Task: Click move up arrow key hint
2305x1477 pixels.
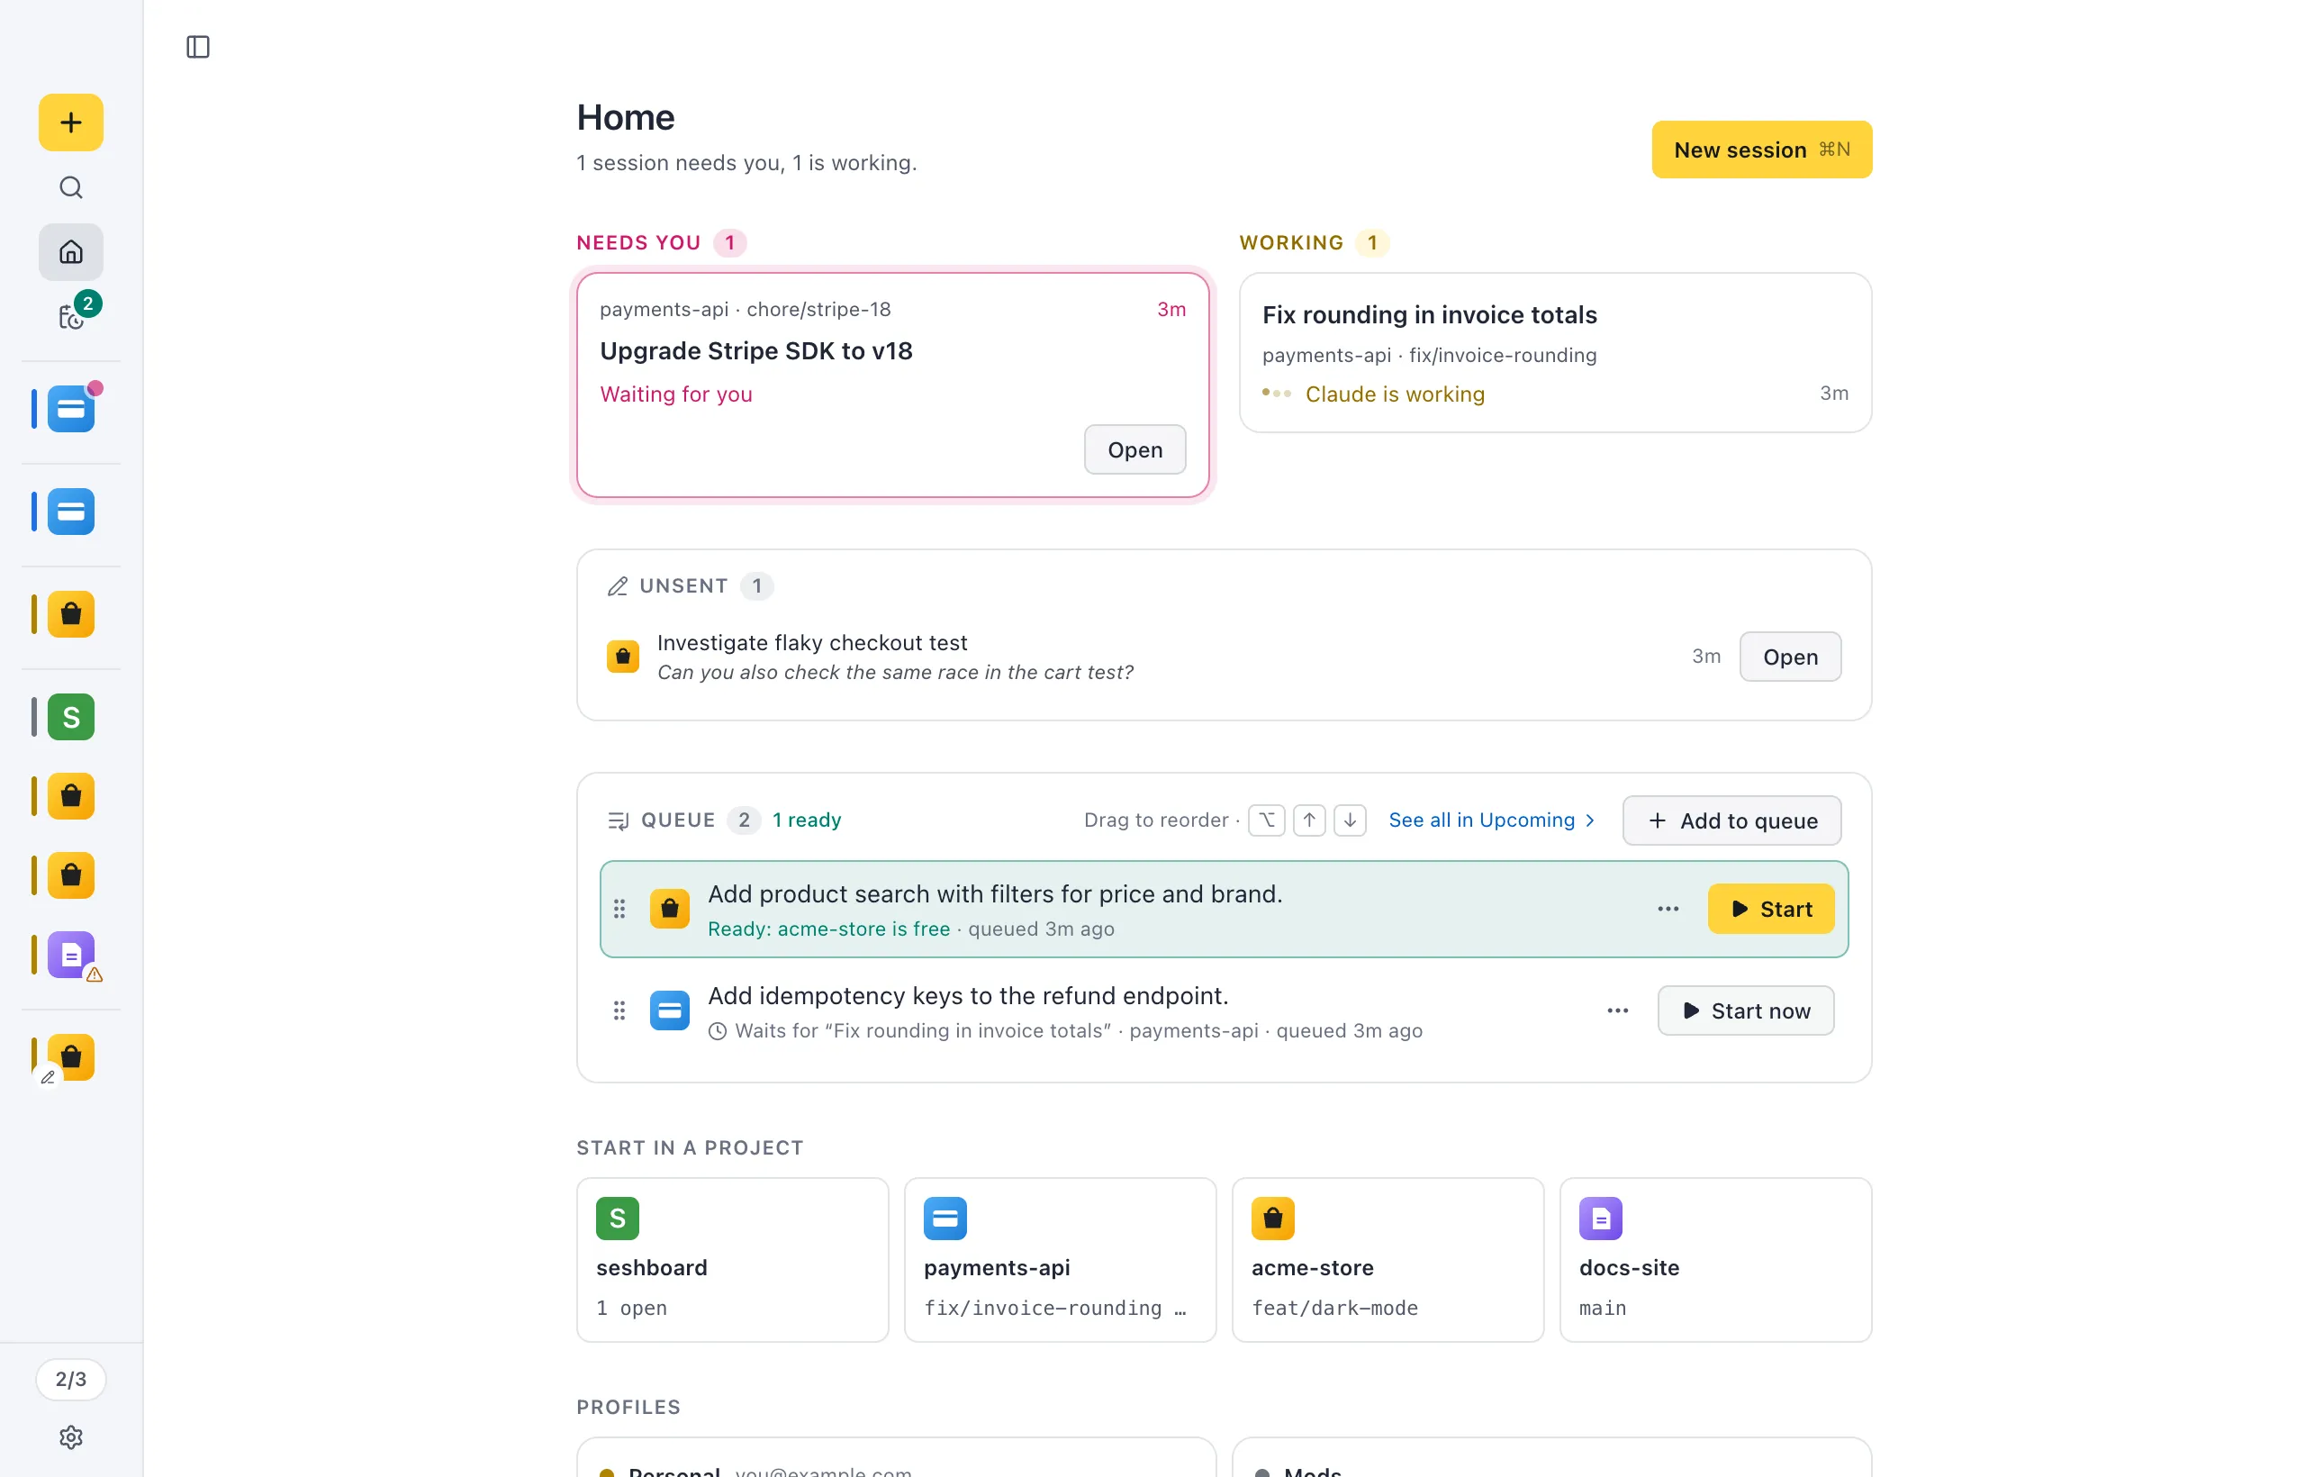Action: coord(1309,820)
